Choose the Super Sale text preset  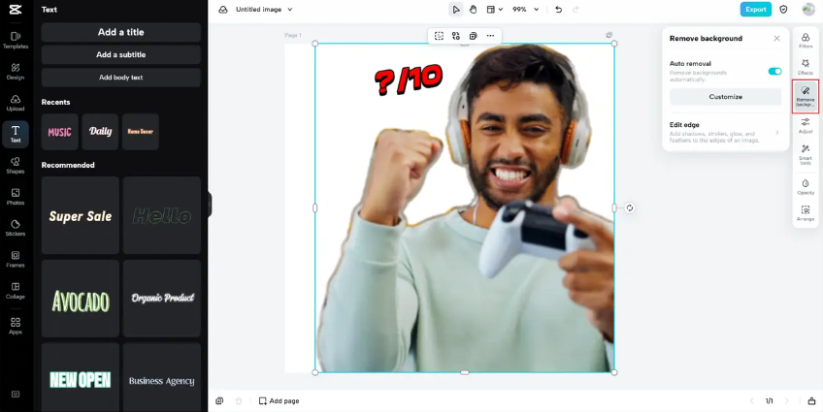point(81,215)
